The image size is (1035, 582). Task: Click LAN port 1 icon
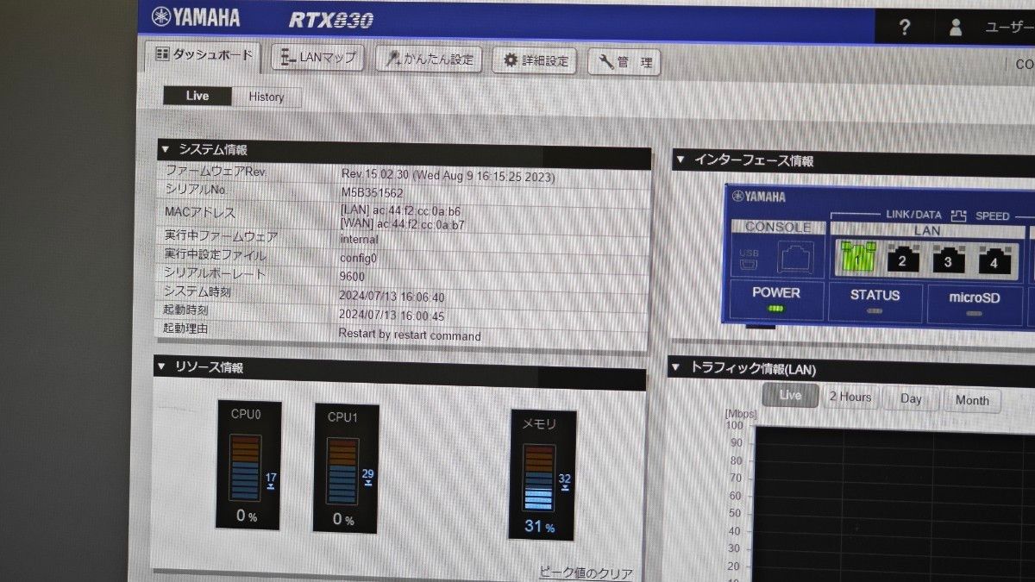click(x=857, y=256)
